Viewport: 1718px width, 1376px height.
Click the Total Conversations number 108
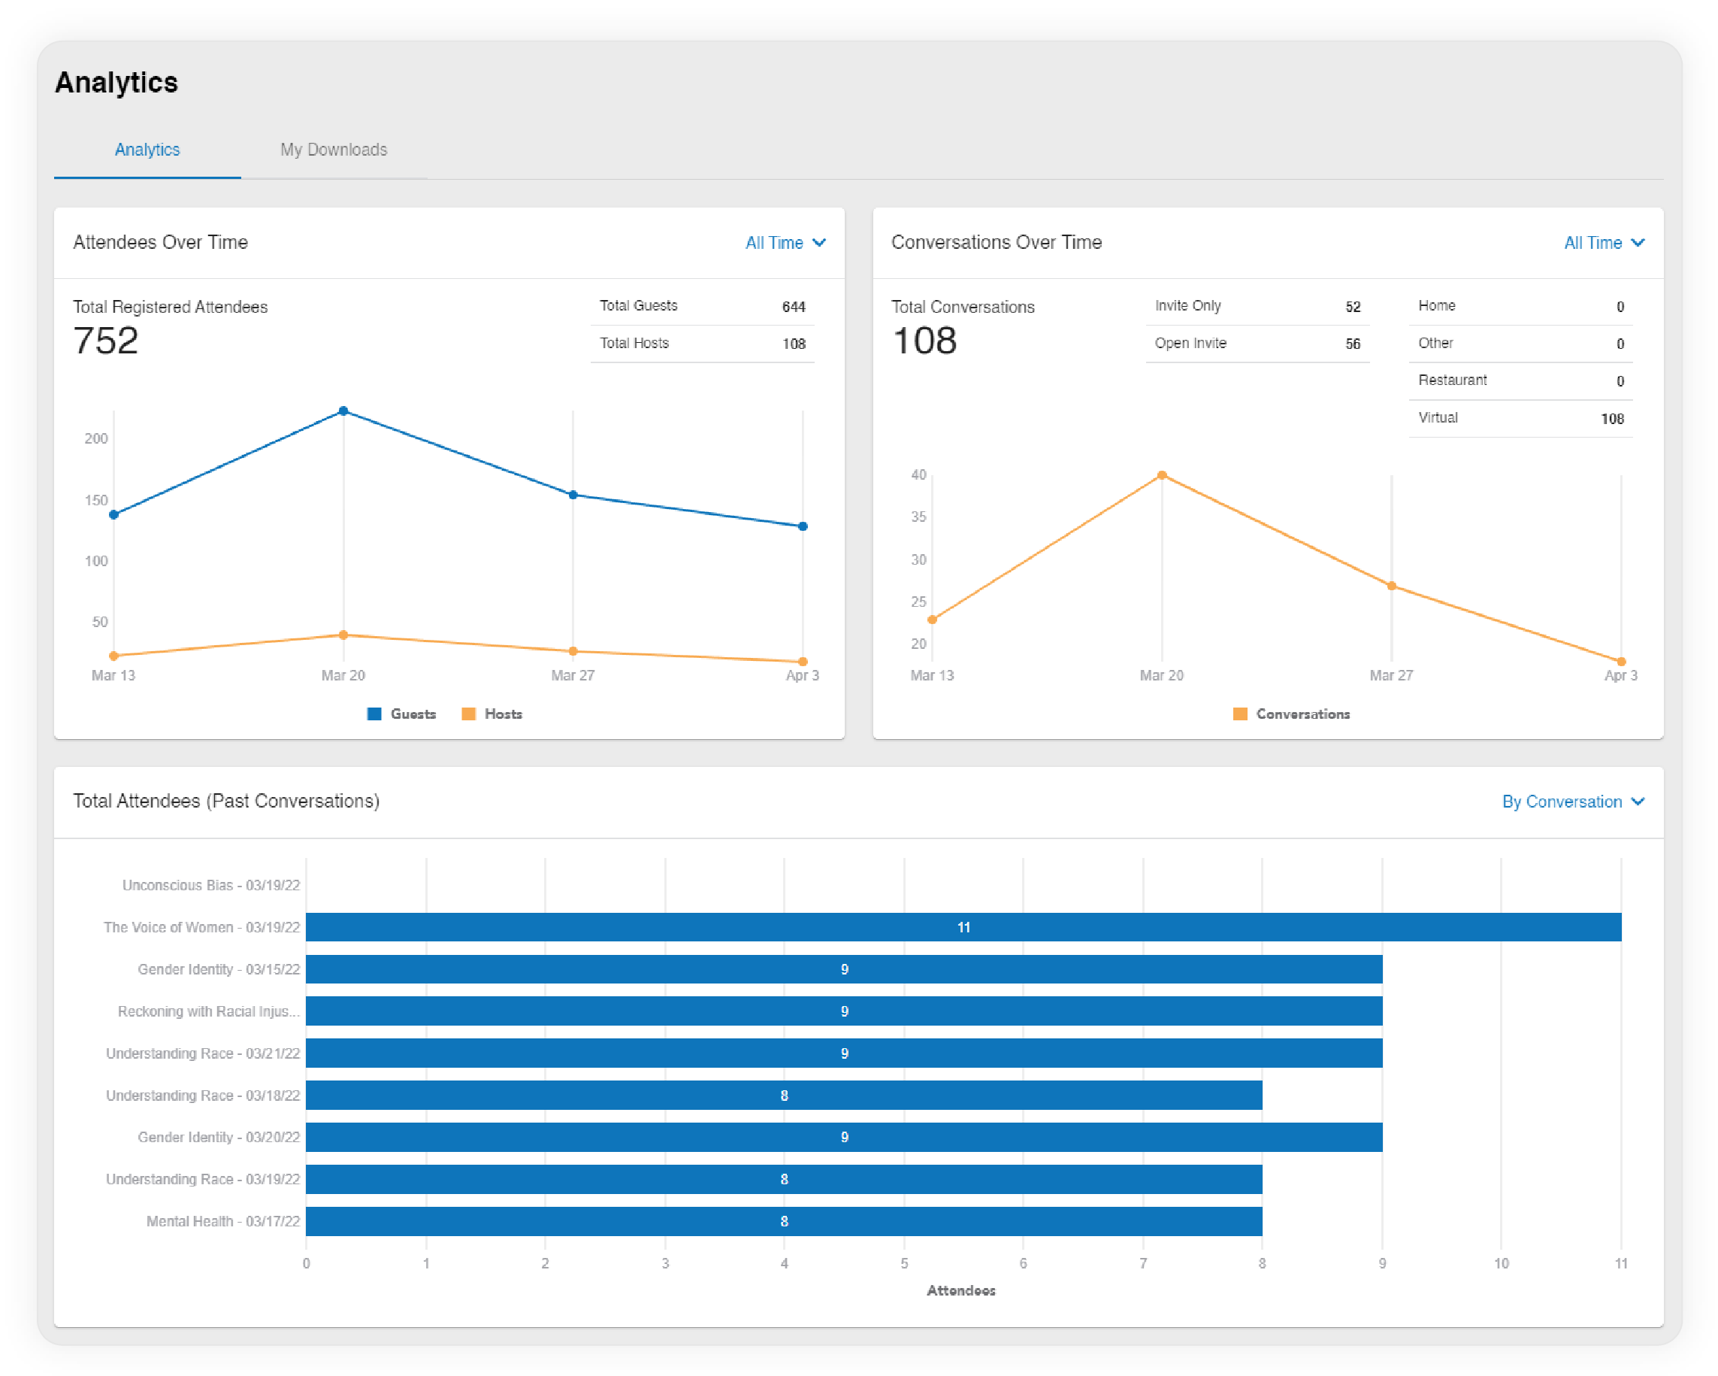924,341
